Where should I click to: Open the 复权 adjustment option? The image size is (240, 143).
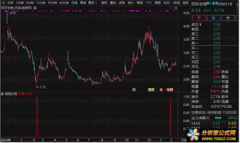pos(104,3)
